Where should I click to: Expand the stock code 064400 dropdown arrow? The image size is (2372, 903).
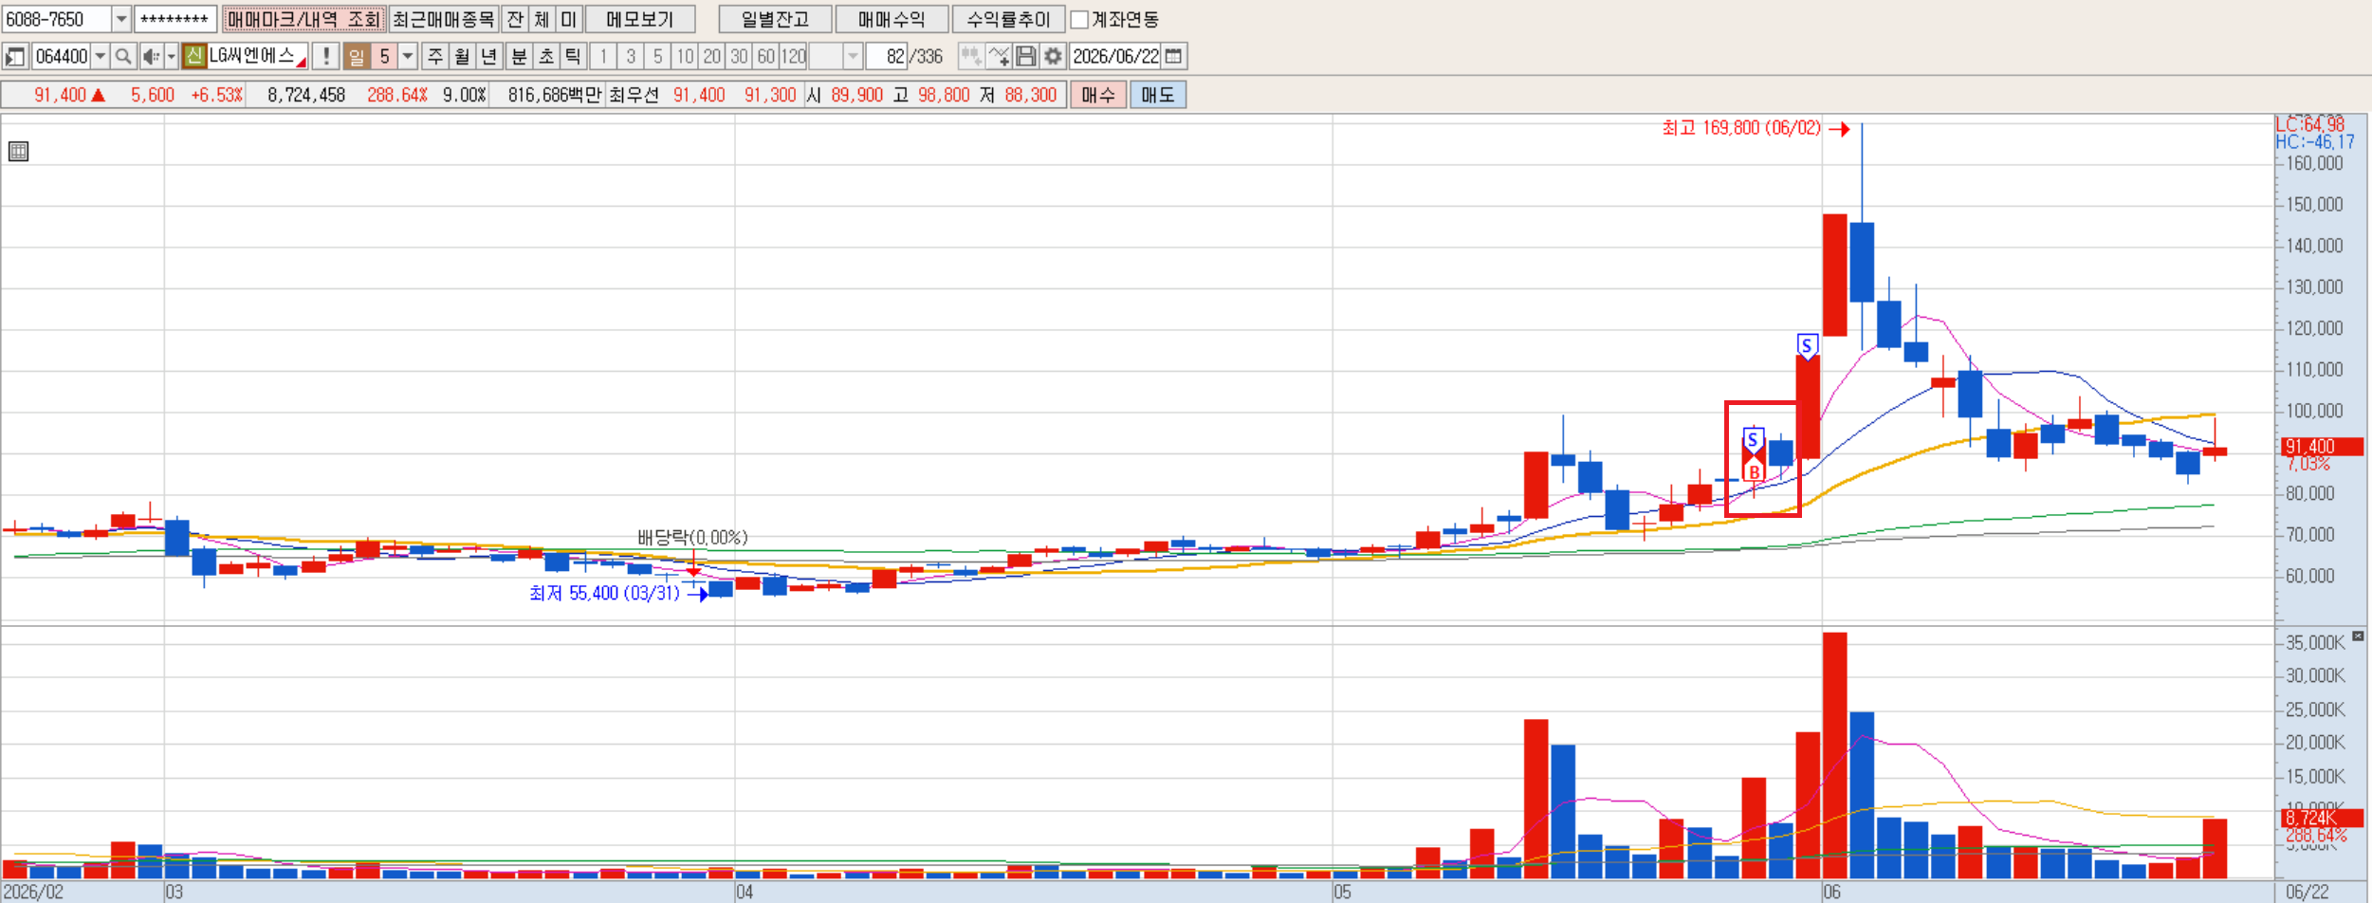pos(100,57)
